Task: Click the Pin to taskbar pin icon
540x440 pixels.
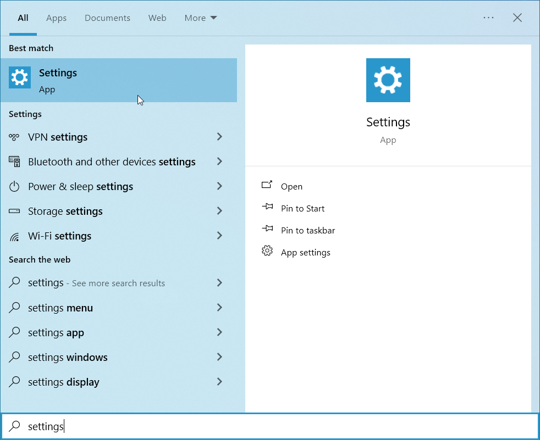Action: (x=267, y=230)
